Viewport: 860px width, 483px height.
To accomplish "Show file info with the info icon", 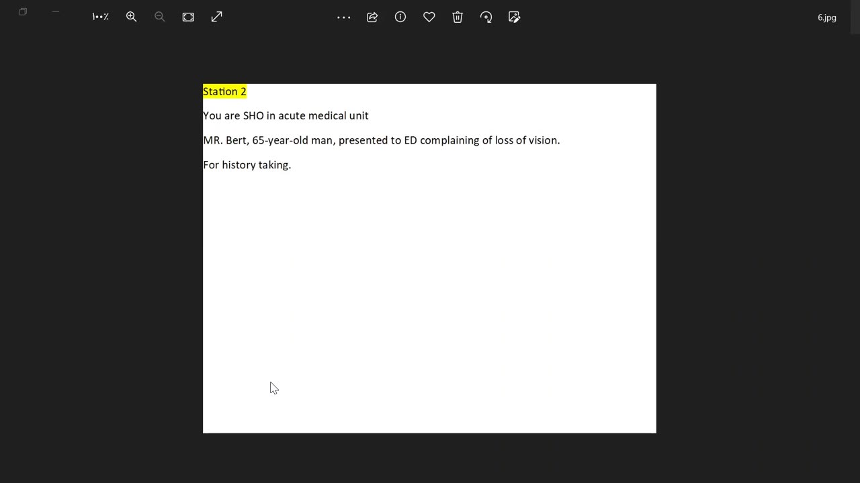I will click(x=400, y=17).
